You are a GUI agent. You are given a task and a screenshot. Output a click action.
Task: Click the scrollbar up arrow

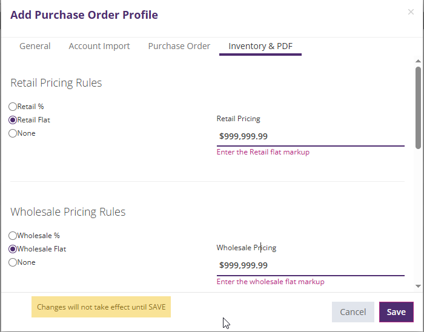pyautogui.click(x=418, y=61)
